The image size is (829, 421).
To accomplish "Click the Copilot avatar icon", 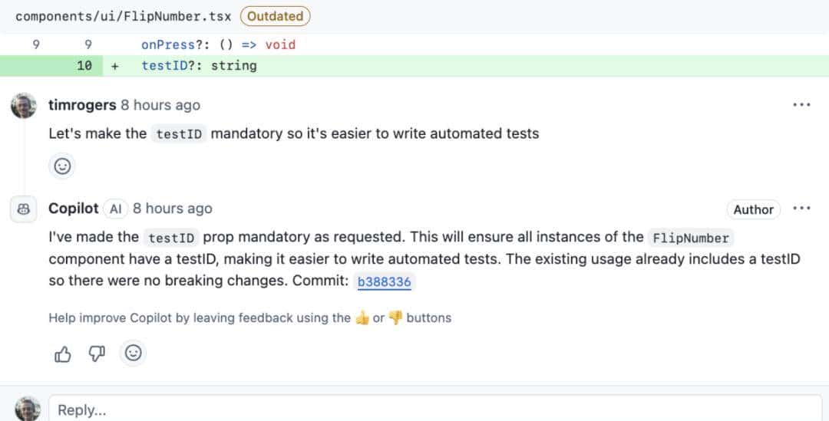I will click(24, 209).
